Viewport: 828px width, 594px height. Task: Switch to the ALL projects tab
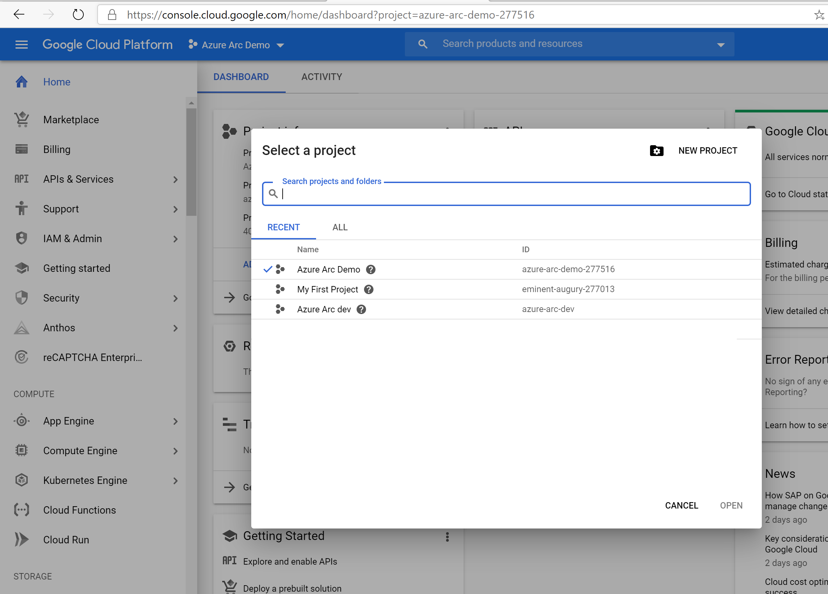339,227
